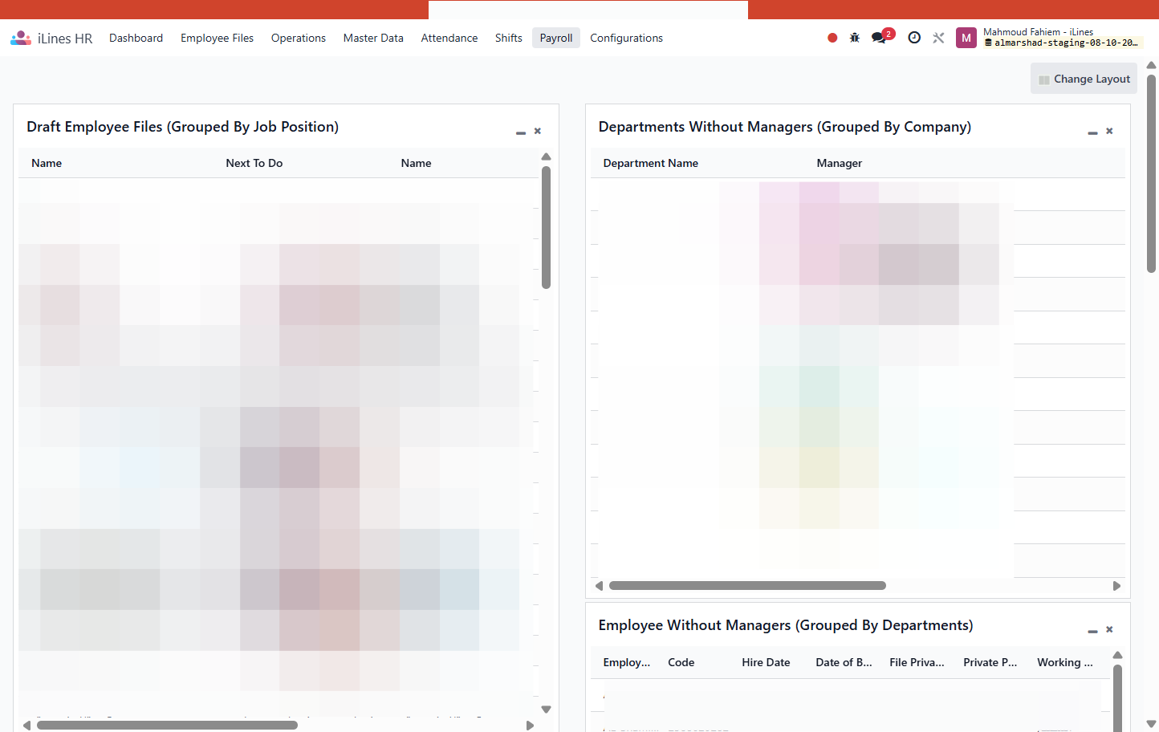Open the bug debug tools icon
Viewport: 1159px width, 732px height.
point(855,38)
